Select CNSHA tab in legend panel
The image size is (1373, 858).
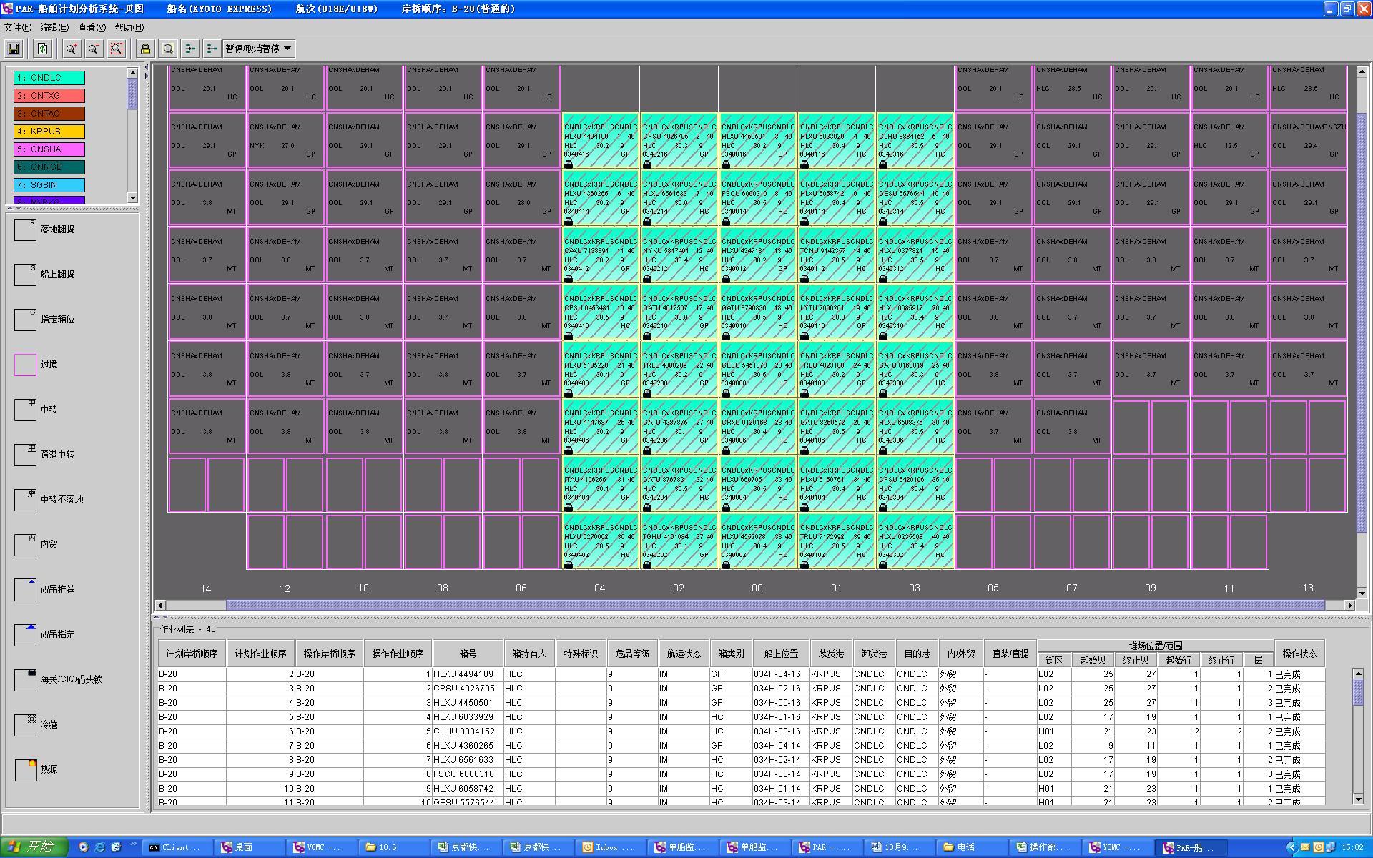click(x=54, y=150)
